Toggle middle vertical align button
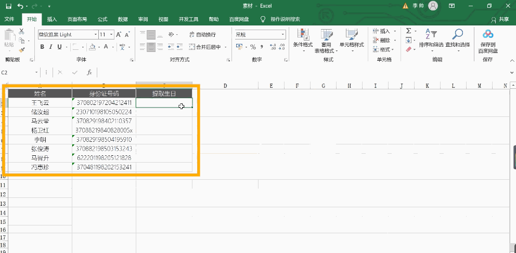The image size is (516, 253). (x=151, y=34)
